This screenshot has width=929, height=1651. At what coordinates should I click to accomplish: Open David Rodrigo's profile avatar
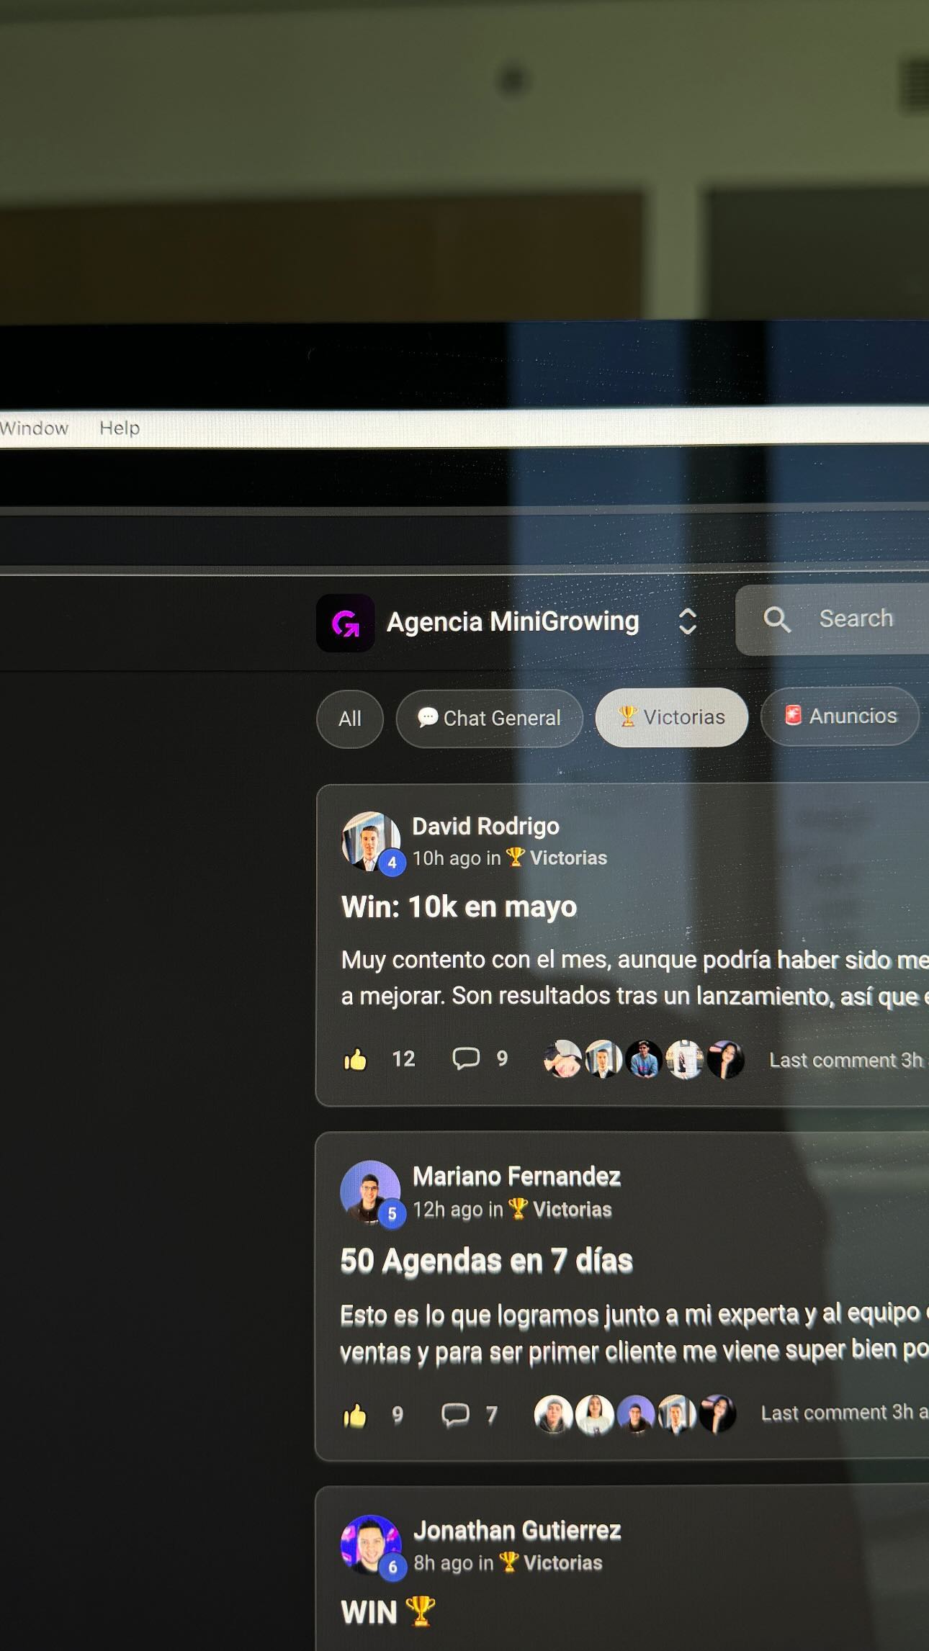click(x=370, y=841)
